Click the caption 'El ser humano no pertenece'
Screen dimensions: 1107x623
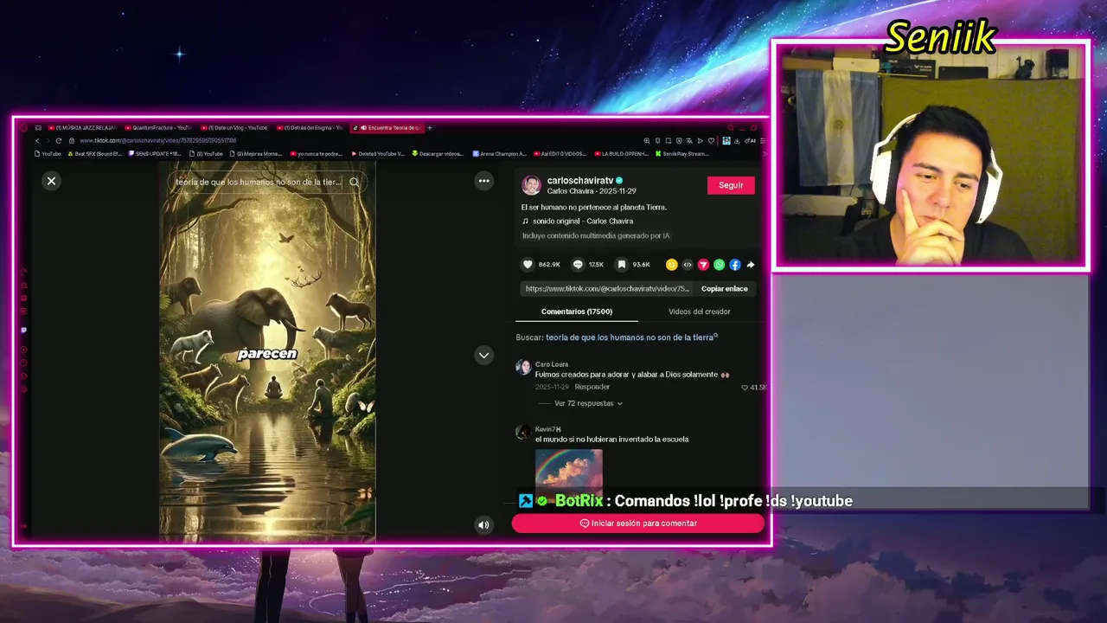click(594, 208)
